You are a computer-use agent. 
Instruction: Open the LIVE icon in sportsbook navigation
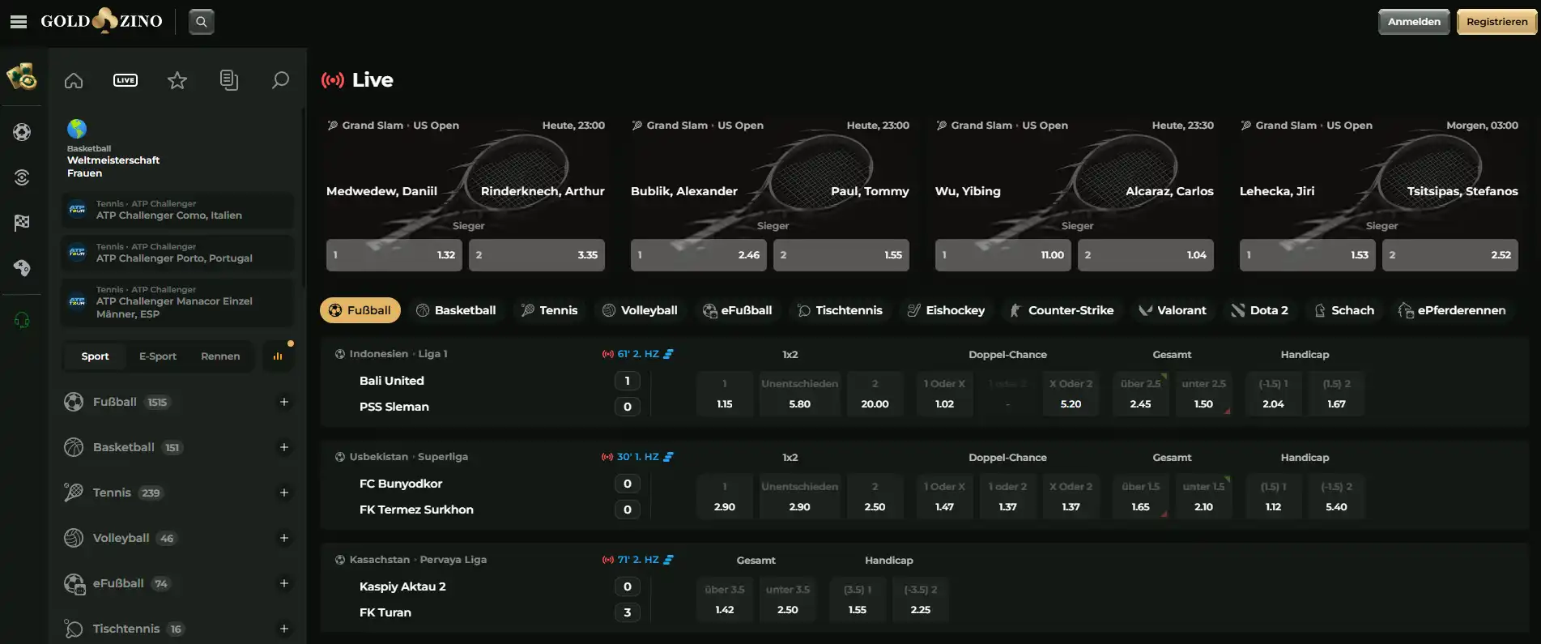click(x=126, y=80)
